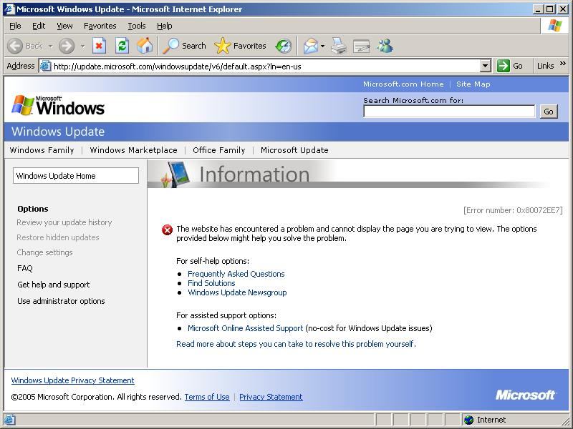Screen dimensions: 573x429
Task: Open Microsoft Online Assisted Support link
Action: click(x=245, y=328)
